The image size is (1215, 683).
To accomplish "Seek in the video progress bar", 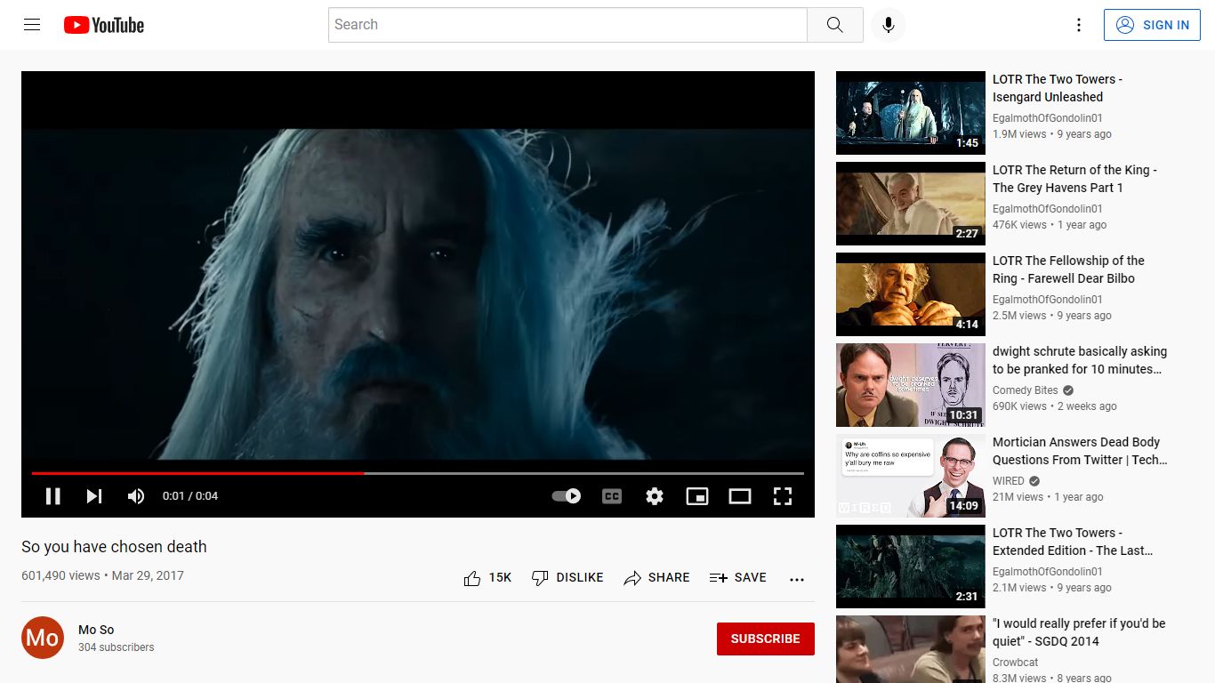I will point(418,473).
